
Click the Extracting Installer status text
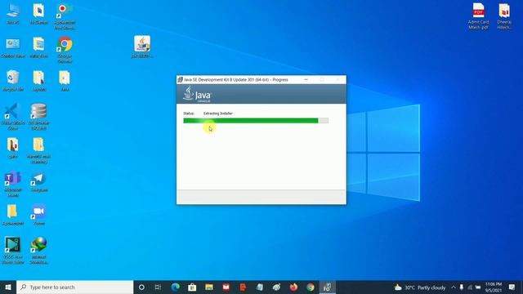point(218,114)
